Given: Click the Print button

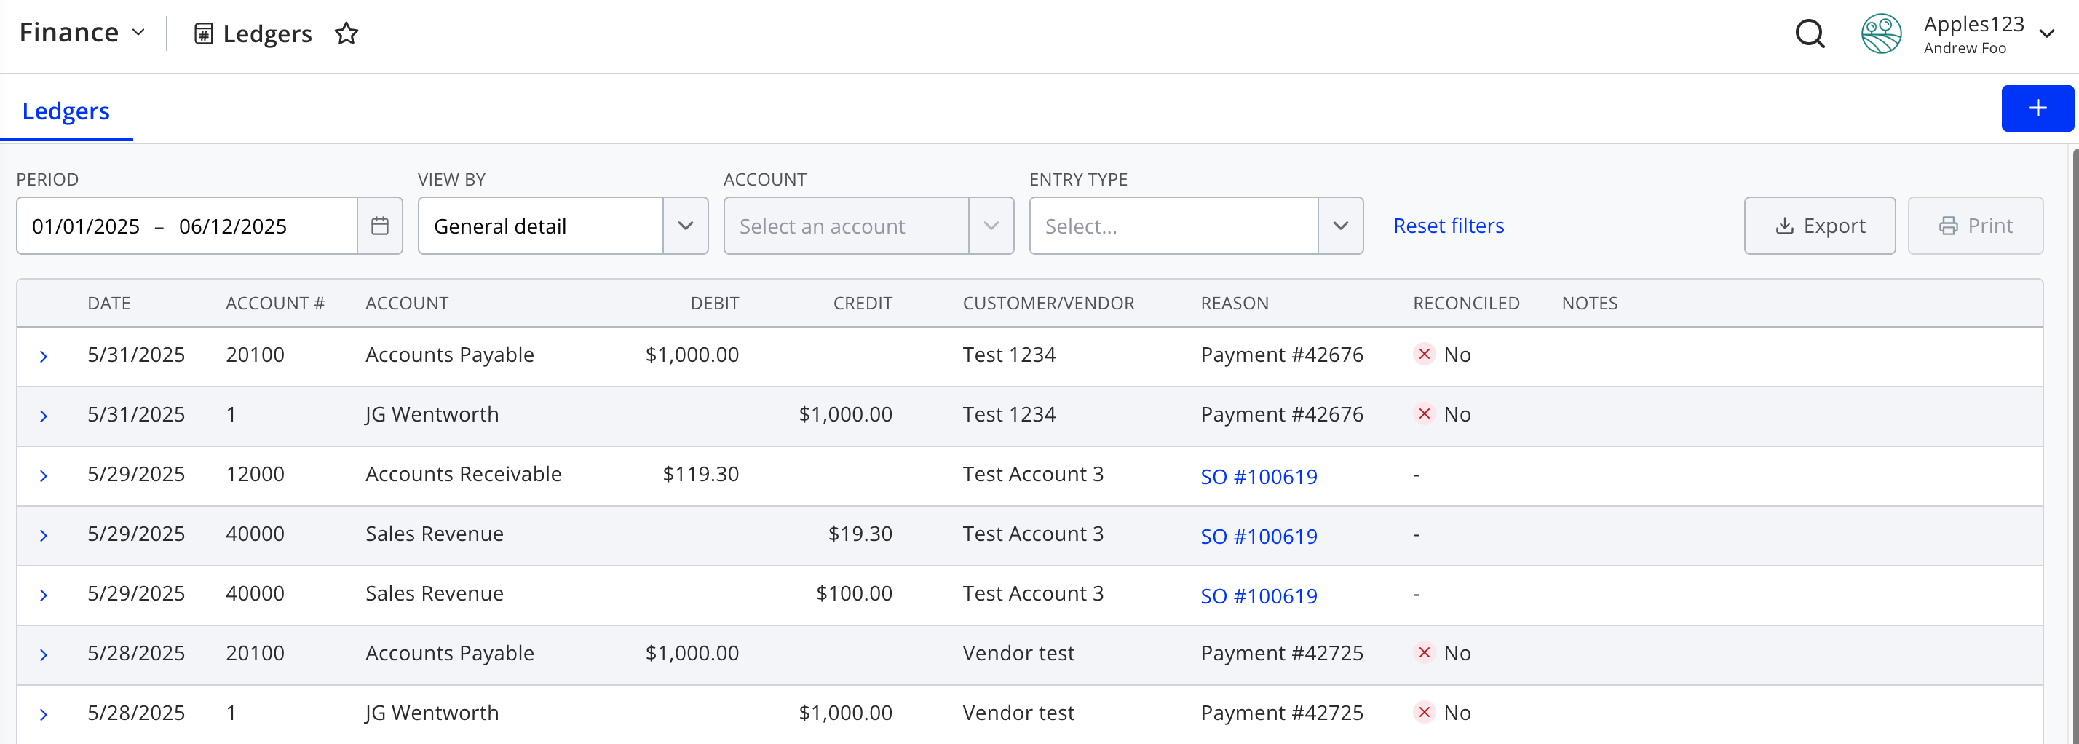Looking at the screenshot, I should tap(1975, 226).
